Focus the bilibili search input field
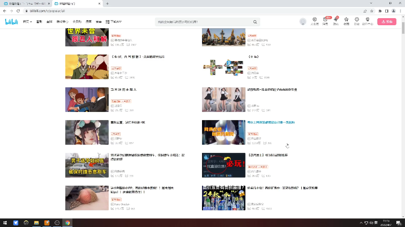The width and height of the screenshot is (405, 227). pos(204,22)
